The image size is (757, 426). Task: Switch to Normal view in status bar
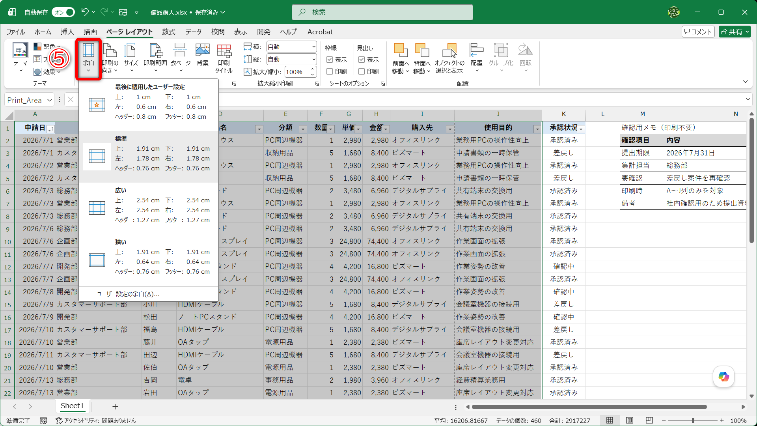610,420
